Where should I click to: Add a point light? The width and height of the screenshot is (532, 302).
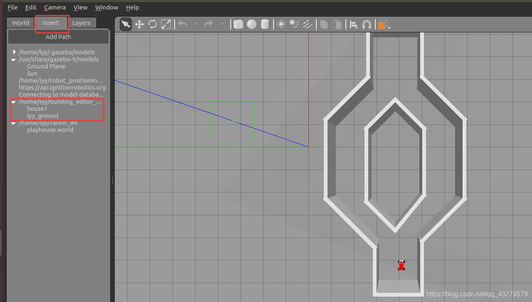tap(281, 24)
